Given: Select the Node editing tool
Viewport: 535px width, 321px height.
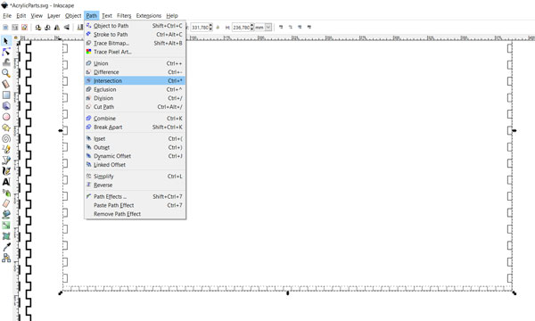Looking at the screenshot, I should coord(6,52).
